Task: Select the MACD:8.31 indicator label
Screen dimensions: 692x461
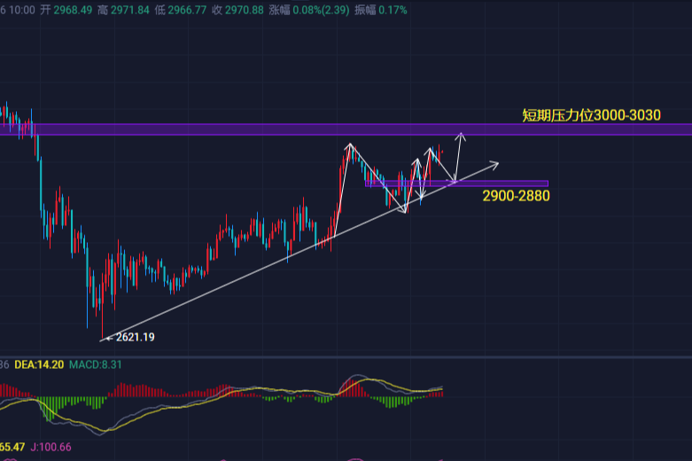Action: tap(96, 364)
